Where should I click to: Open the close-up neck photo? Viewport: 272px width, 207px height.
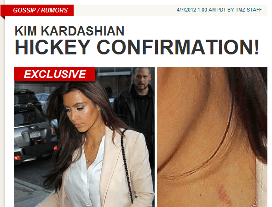pyautogui.click(x=212, y=137)
